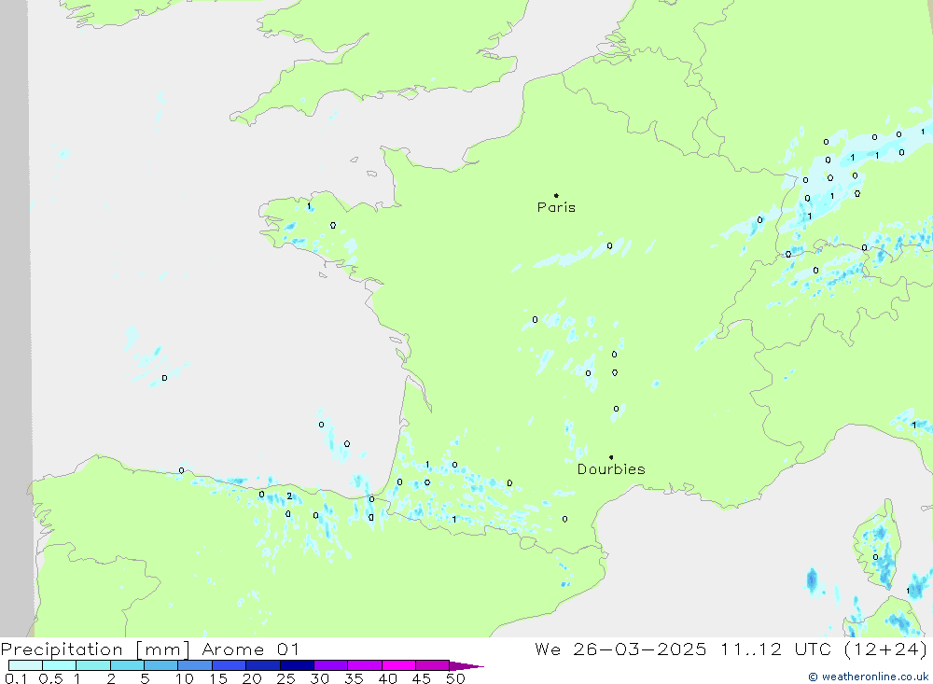Click the legend label '35'
Image resolution: width=933 pixels, height=684 pixels.
point(354,678)
